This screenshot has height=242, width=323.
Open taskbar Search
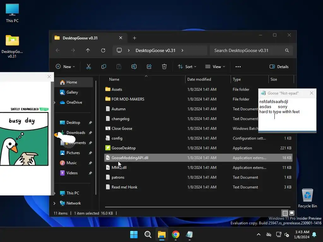tap(148, 234)
